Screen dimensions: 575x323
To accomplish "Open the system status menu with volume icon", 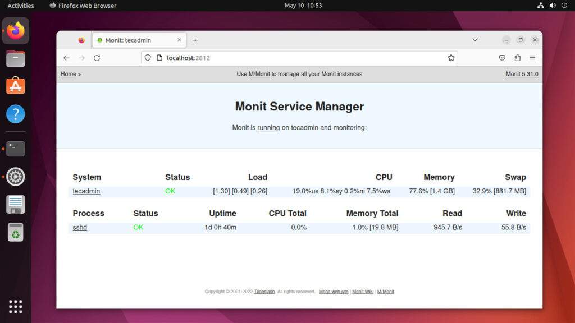I will coord(553,6).
